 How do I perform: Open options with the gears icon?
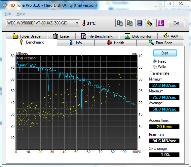[x=149, y=23]
